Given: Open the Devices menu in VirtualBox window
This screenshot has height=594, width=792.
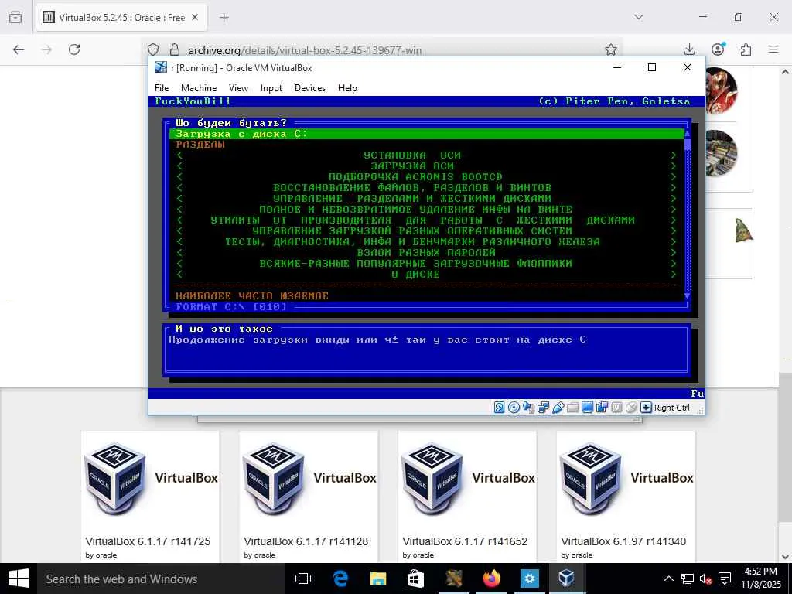Looking at the screenshot, I should [309, 88].
